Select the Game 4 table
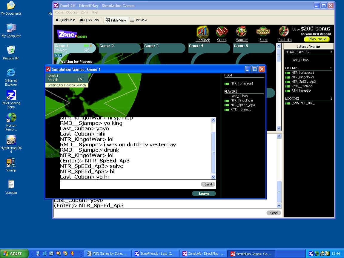Image resolution: width=344 pixels, height=258 pixels. [x=209, y=48]
